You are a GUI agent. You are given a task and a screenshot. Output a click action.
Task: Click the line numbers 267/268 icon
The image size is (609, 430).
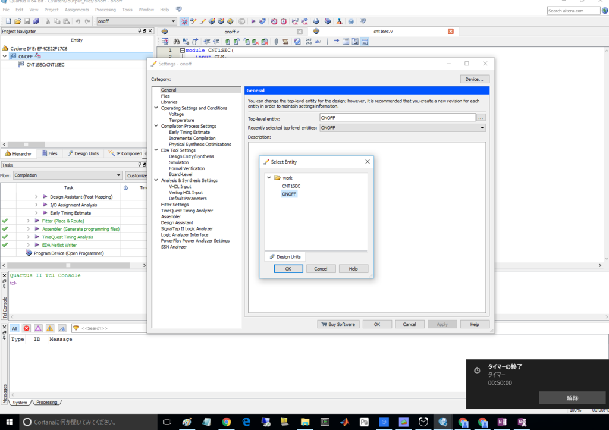click(309, 42)
